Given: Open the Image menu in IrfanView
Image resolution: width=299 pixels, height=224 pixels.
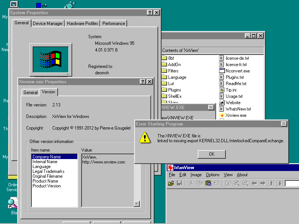Looking at the screenshot, I should pos(196,175).
